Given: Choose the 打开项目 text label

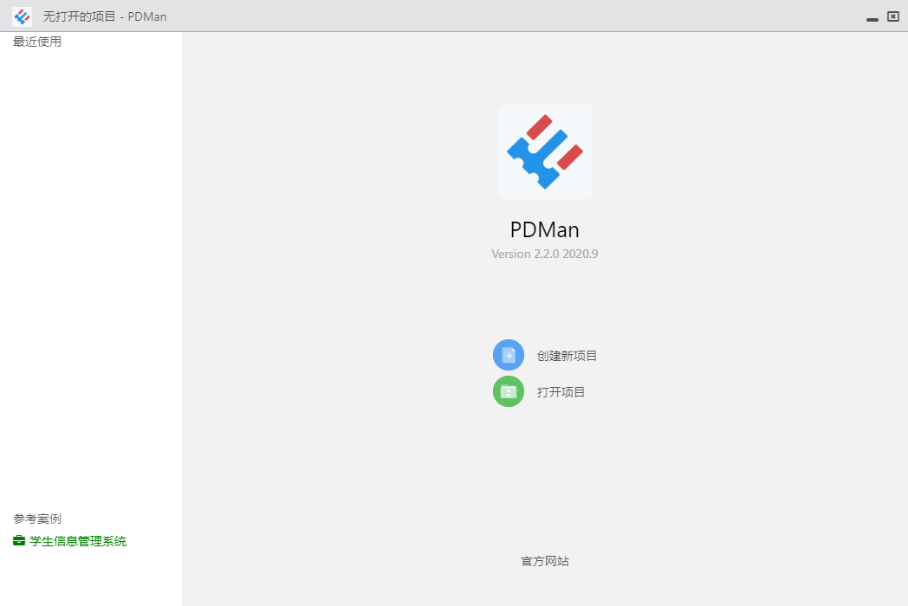Looking at the screenshot, I should pyautogui.click(x=561, y=392).
